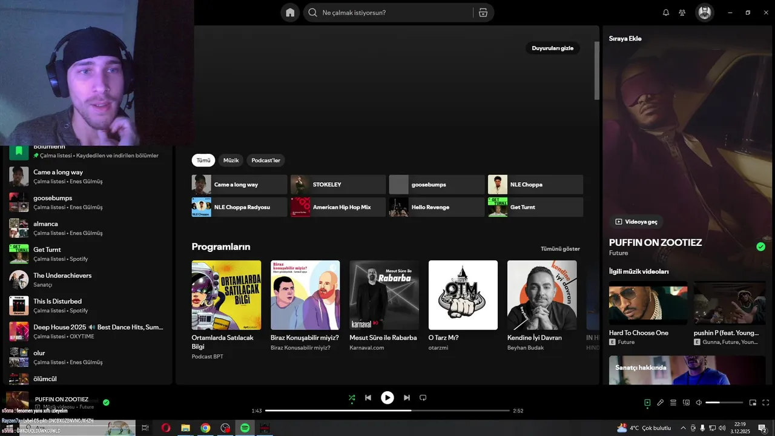
Task: Open 'This Is Disturbed' playlist in library
Action: click(x=87, y=306)
